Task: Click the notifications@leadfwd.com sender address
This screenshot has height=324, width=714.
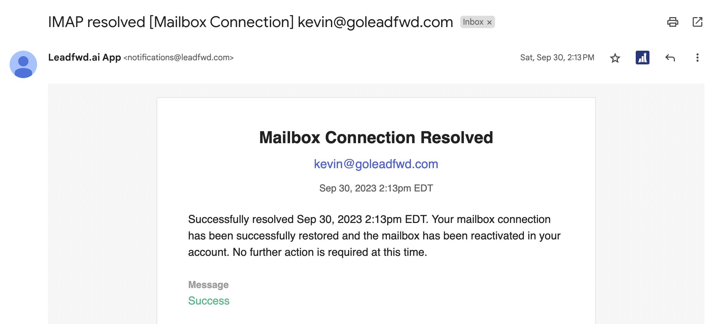Action: [178, 58]
